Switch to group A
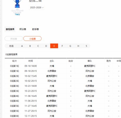The height and width of the screenshot is (118, 121). (22, 46)
